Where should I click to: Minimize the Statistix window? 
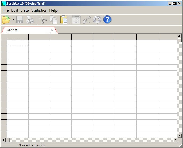(x=170, y=3)
